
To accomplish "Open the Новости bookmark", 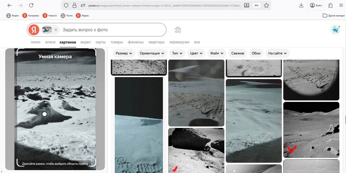I will tap(50, 16).
